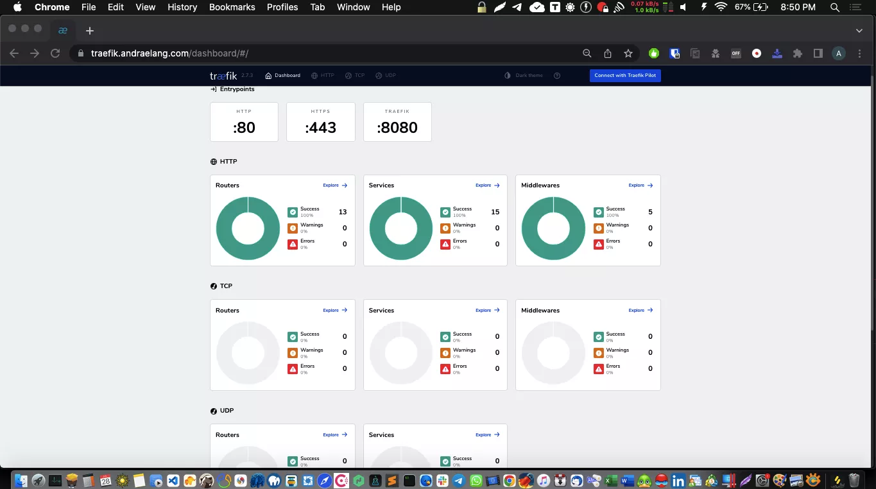Viewport: 876px width, 489px height.
Task: Toggle the Dark theme switch
Action: (x=523, y=76)
